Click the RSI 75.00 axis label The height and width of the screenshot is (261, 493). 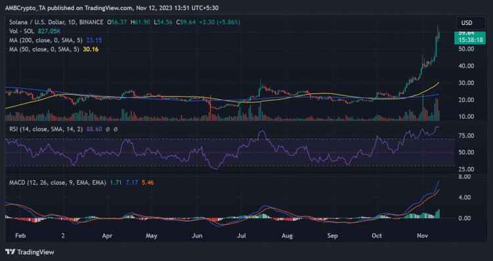[466, 136]
